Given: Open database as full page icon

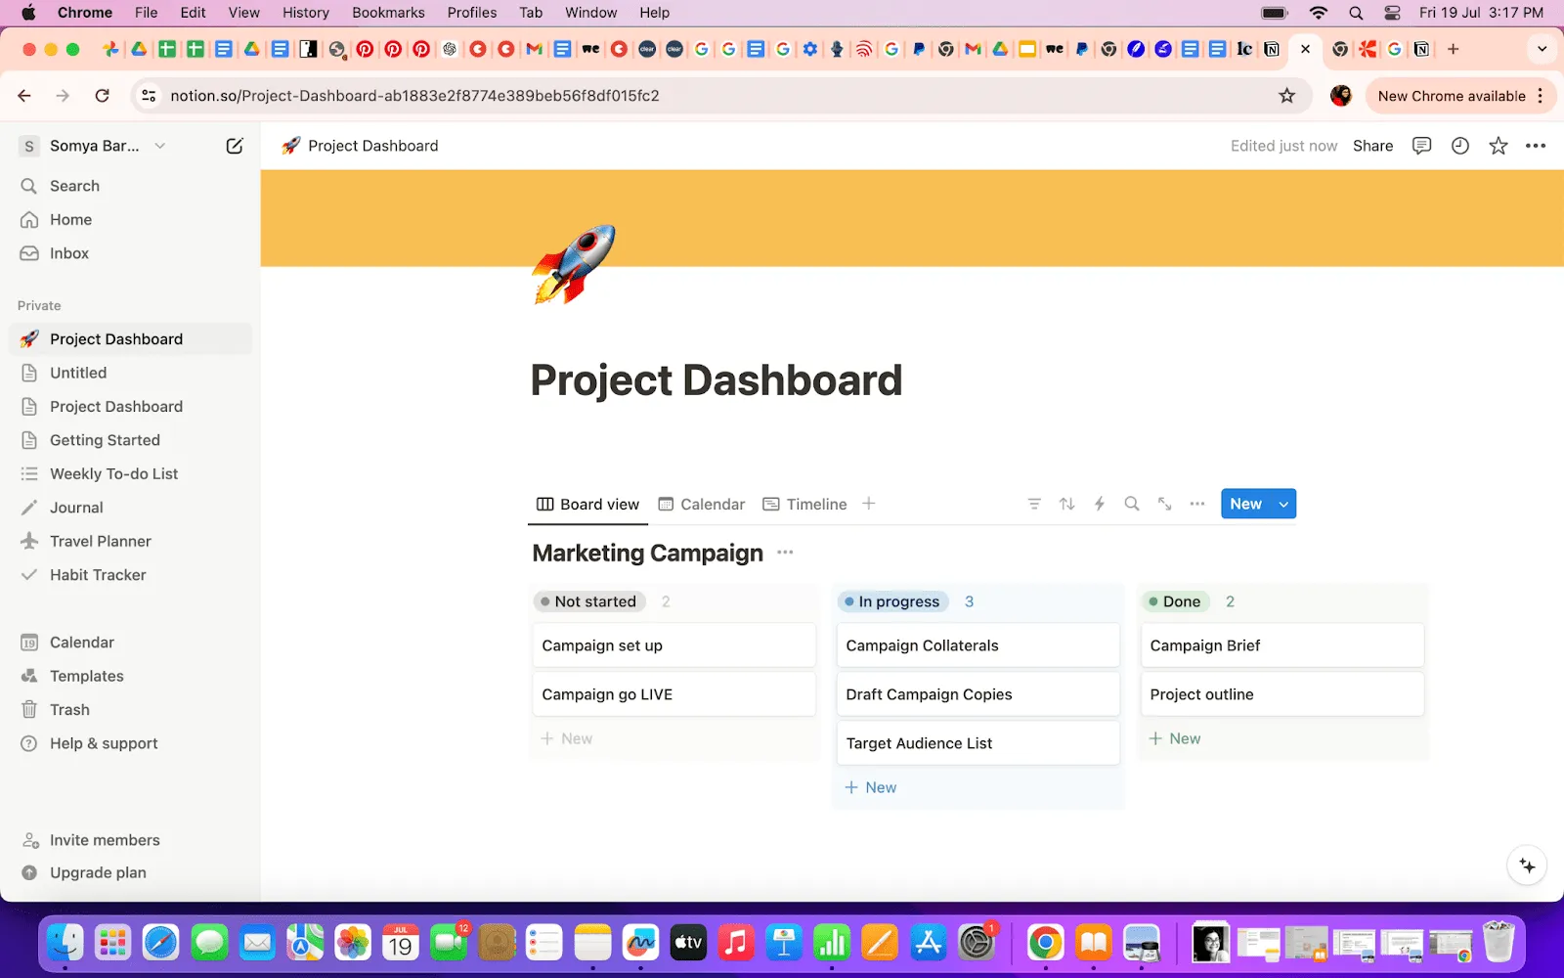Looking at the screenshot, I should point(1165,504).
